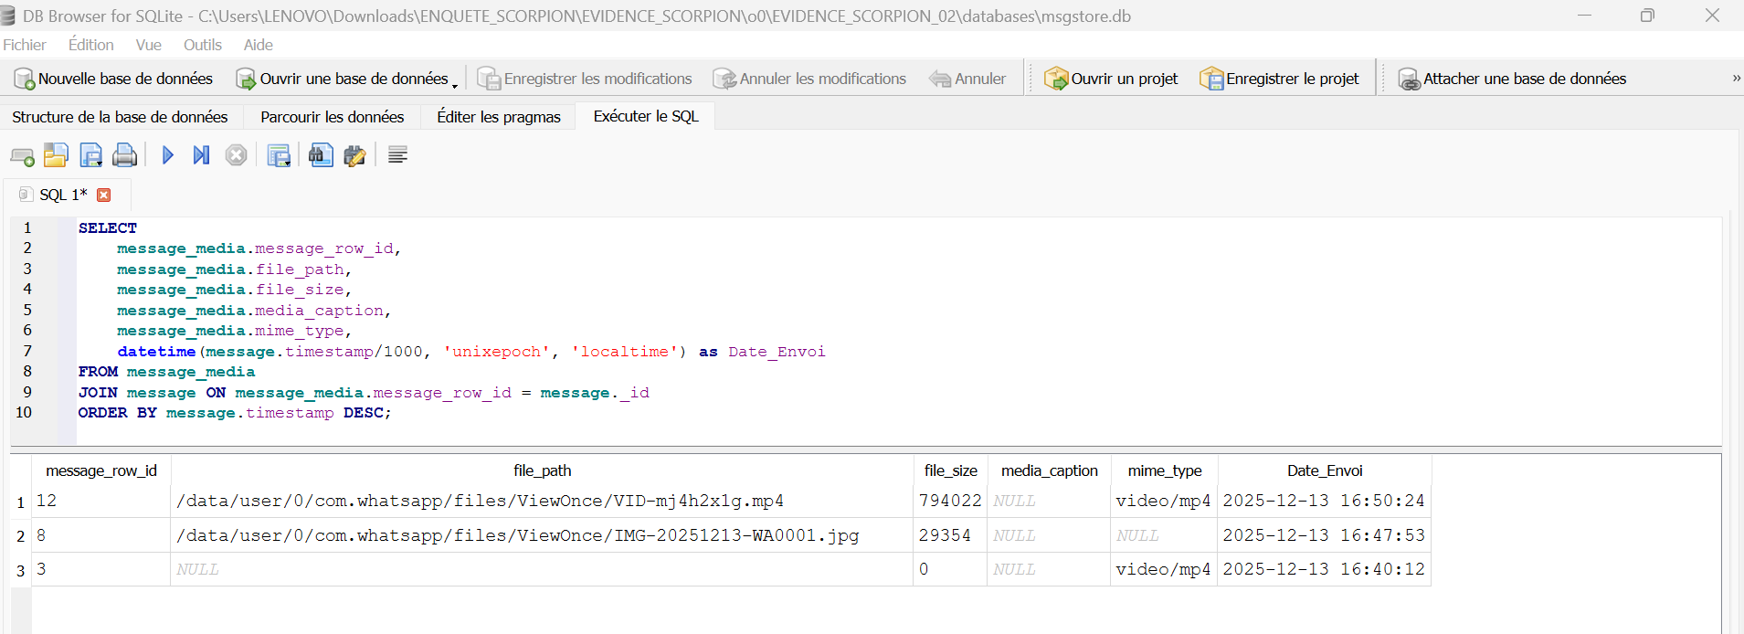Stop execution button
Image resolution: width=1744 pixels, height=634 pixels.
236,155
